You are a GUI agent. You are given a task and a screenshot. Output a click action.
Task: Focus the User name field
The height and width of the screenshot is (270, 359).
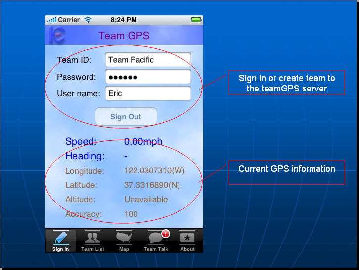[x=148, y=93]
